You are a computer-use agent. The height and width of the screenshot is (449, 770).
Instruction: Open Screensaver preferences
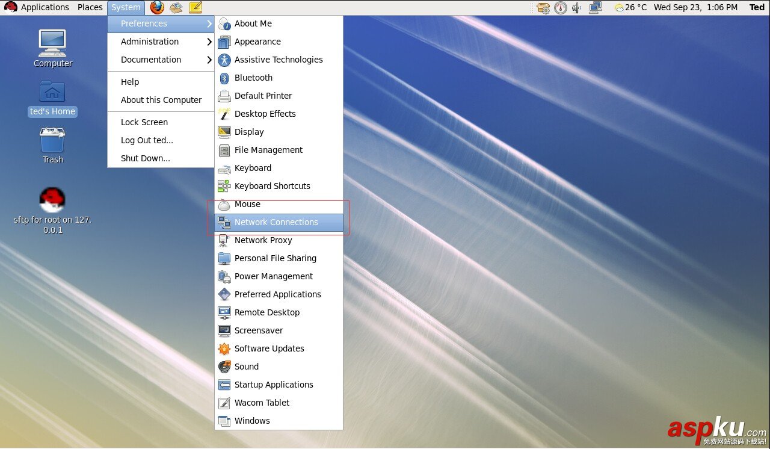click(279, 330)
